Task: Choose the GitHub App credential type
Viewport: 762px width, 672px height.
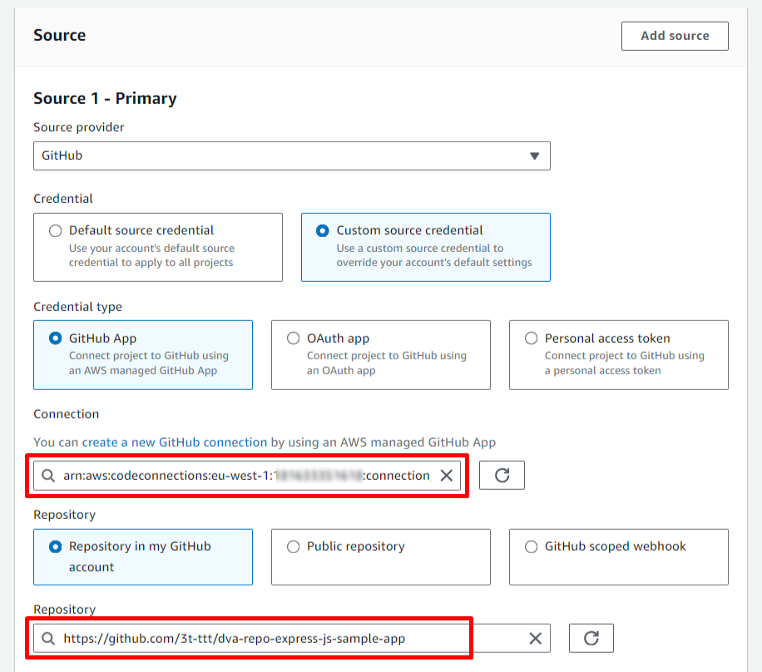Action: pos(143,354)
